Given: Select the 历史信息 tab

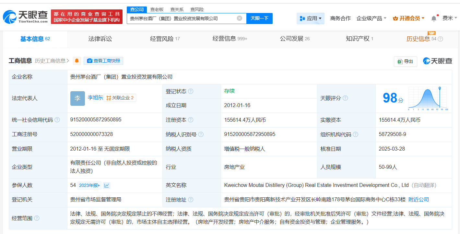Looking at the screenshot, I should pyautogui.click(x=421, y=39).
